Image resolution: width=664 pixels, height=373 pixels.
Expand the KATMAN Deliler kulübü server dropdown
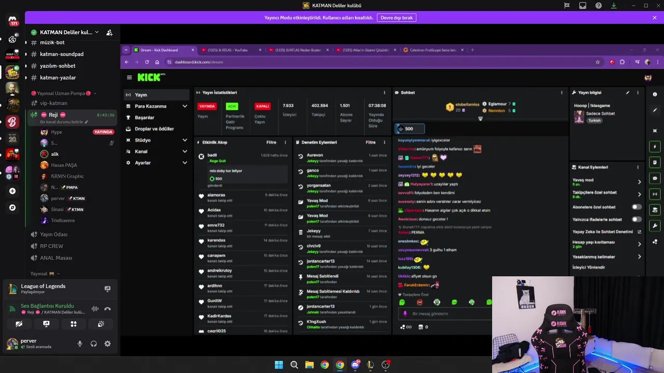pyautogui.click(x=96, y=32)
